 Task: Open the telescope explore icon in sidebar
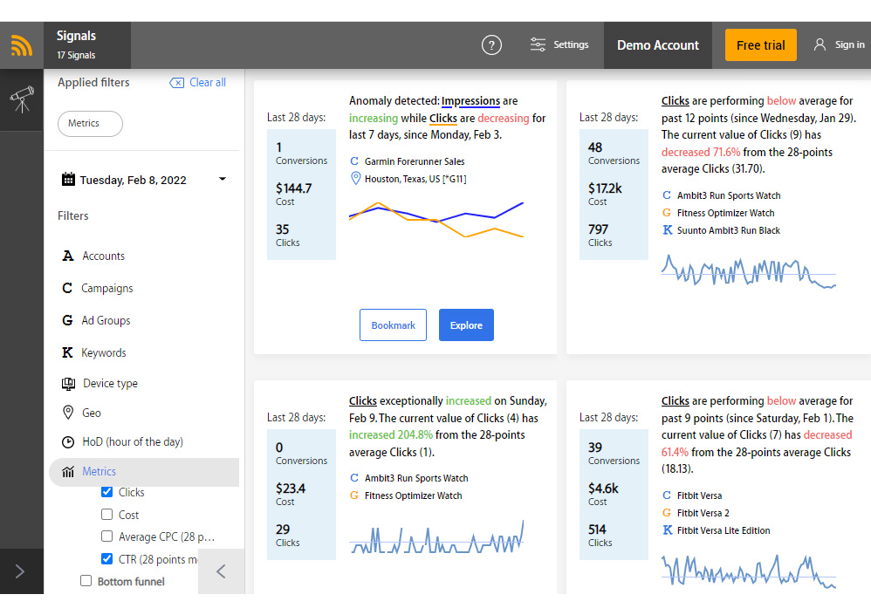[22, 100]
